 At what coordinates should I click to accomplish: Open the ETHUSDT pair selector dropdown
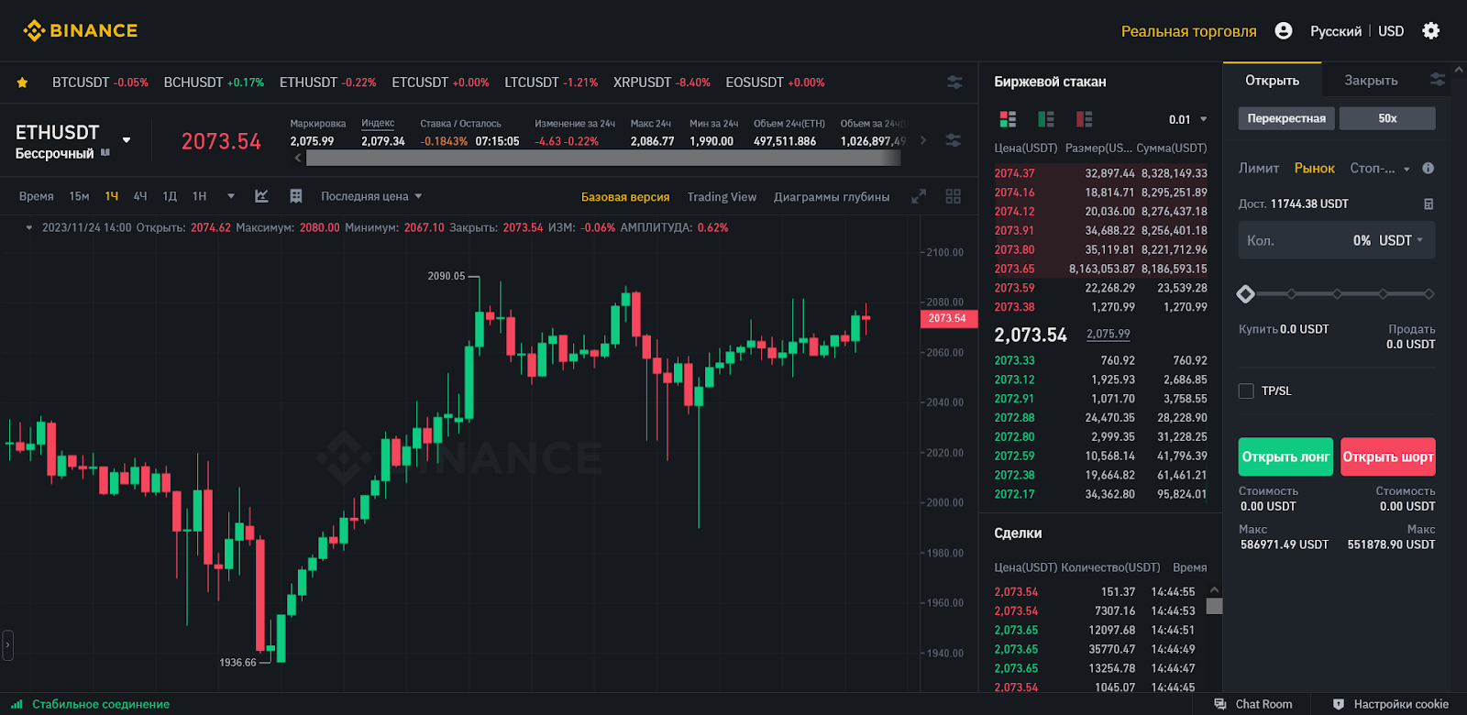point(127,140)
